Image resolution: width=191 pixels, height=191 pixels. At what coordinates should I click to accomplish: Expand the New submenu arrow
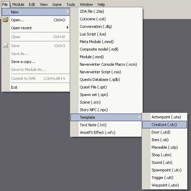coord(67,12)
